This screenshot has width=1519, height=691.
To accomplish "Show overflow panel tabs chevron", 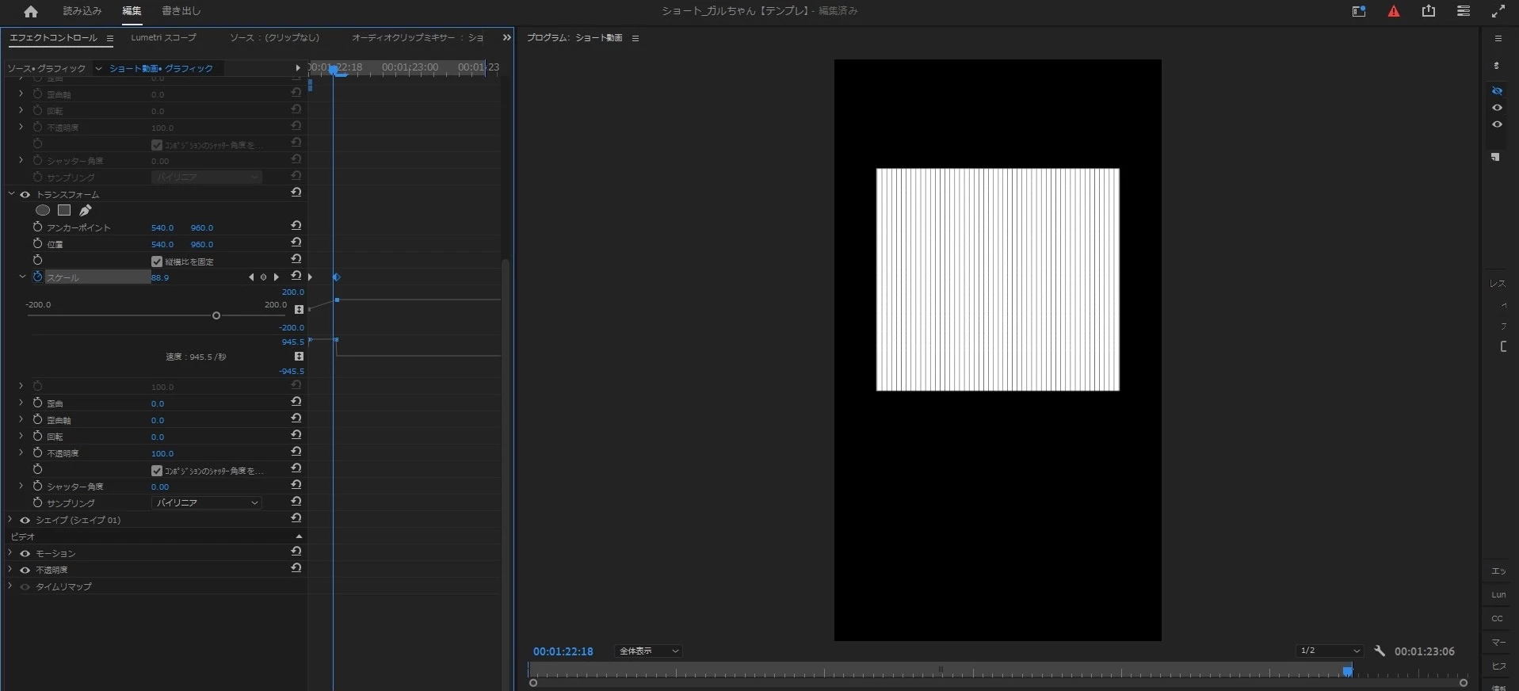I will point(506,37).
